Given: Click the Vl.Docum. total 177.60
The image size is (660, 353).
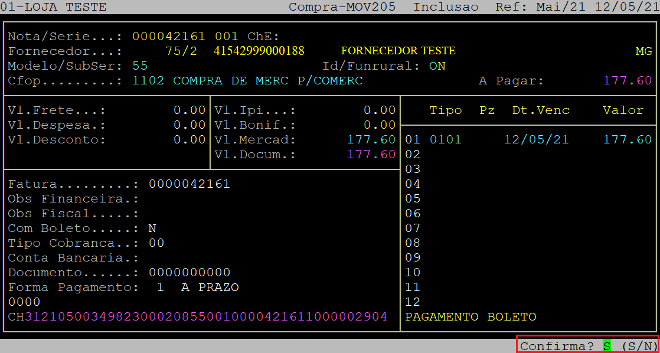Looking at the screenshot, I should [x=371, y=154].
